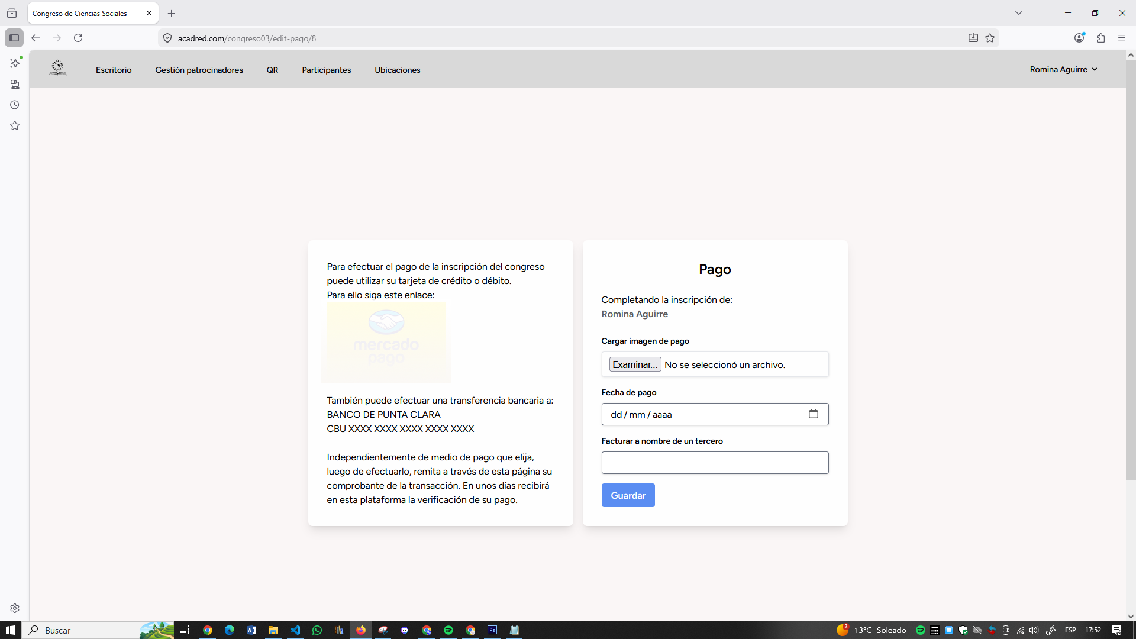
Task: Open Gestión patrocinadores menu
Action: pos(199,70)
